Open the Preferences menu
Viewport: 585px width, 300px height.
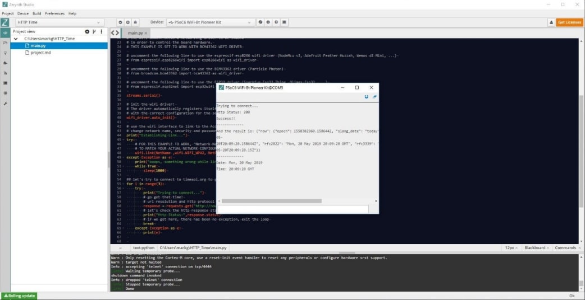click(x=55, y=13)
